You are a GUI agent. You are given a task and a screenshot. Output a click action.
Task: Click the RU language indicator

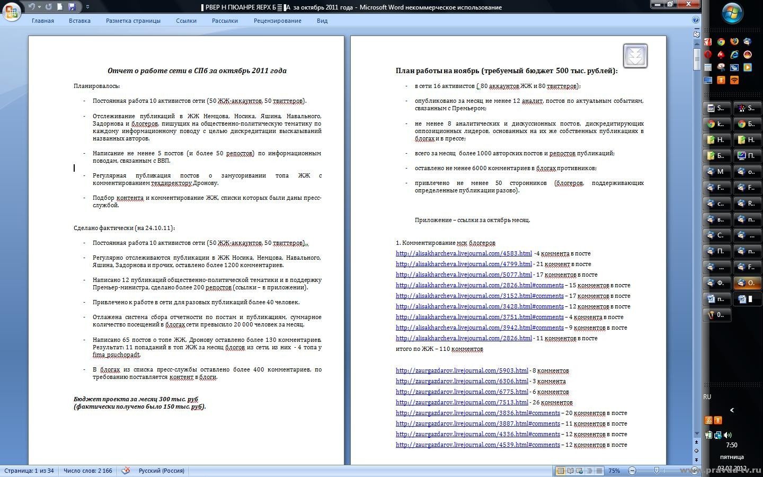pos(707,397)
